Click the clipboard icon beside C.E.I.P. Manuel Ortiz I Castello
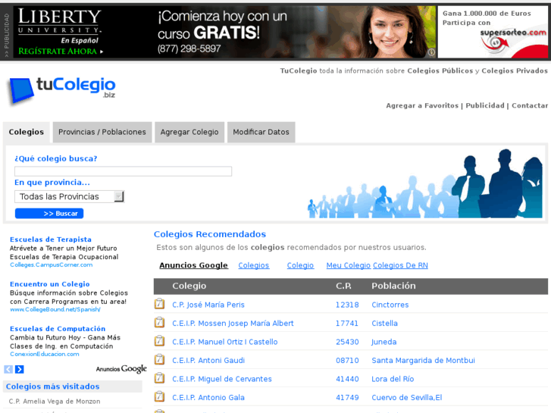This screenshot has width=551, height=413. 159,341
